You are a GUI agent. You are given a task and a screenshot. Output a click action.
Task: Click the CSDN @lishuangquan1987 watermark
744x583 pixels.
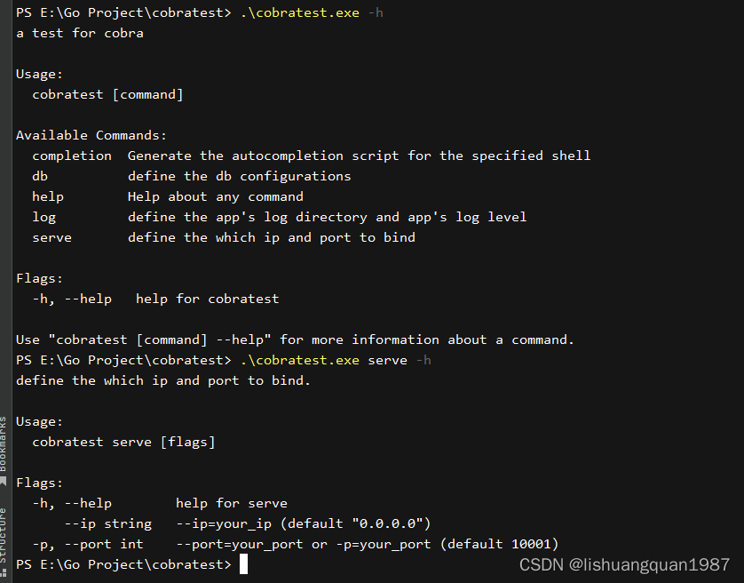click(x=624, y=564)
